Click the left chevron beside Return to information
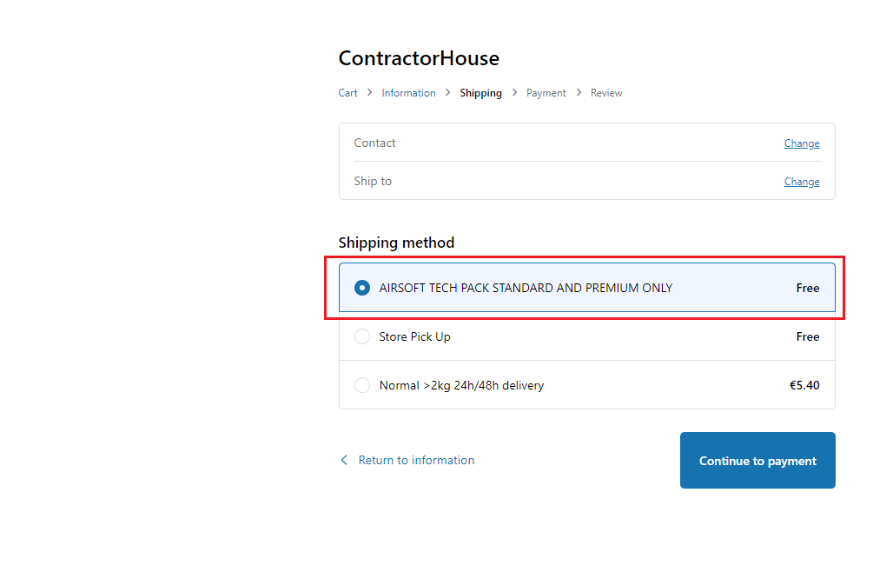Screen dimensions: 893x579 coord(344,460)
